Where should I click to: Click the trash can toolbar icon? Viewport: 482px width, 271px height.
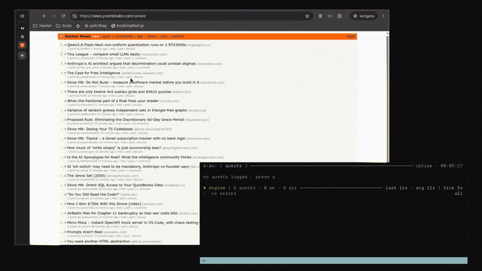coord(320,16)
